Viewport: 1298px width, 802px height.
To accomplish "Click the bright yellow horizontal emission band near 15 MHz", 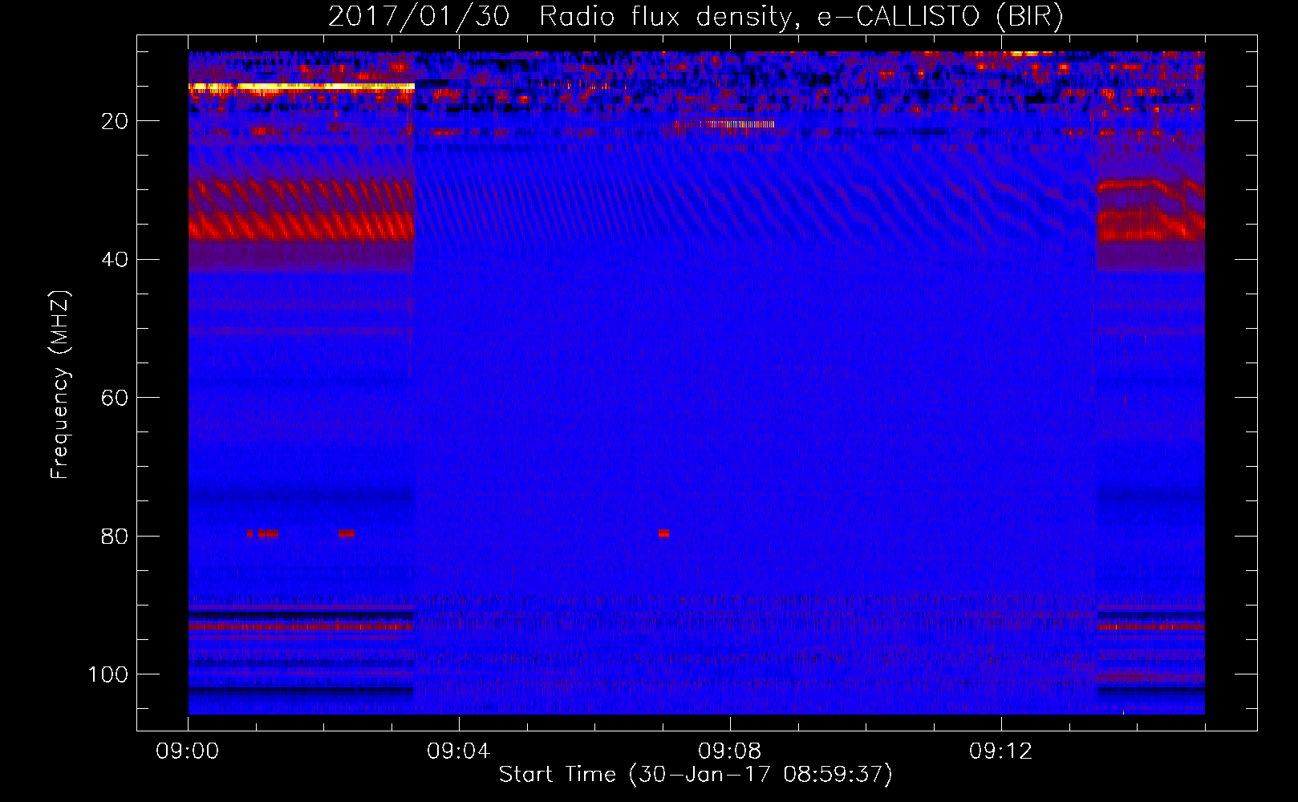I will (302, 86).
